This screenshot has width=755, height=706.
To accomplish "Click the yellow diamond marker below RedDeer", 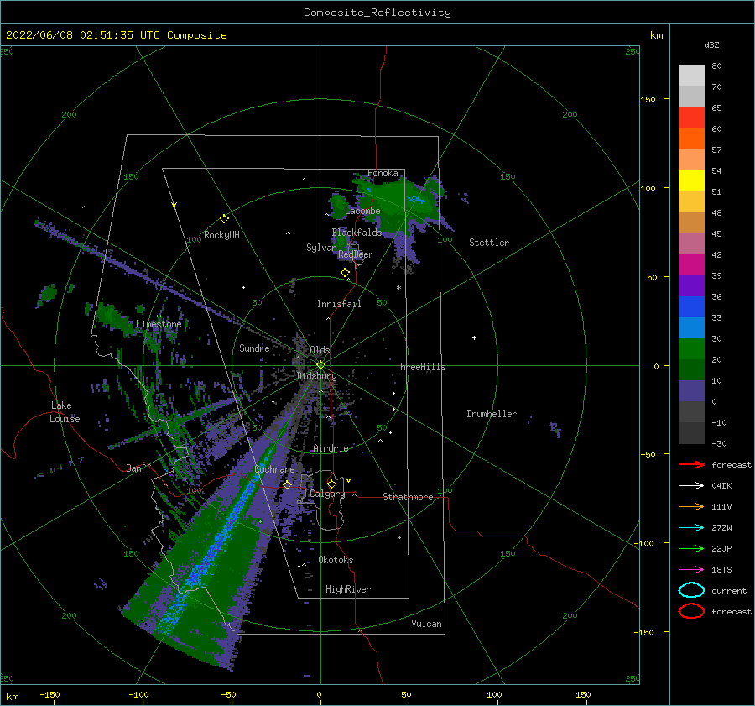I will (346, 273).
